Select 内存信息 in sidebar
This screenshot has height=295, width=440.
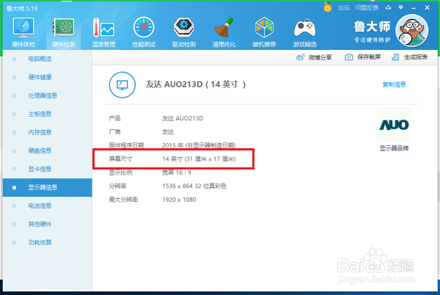(48, 132)
